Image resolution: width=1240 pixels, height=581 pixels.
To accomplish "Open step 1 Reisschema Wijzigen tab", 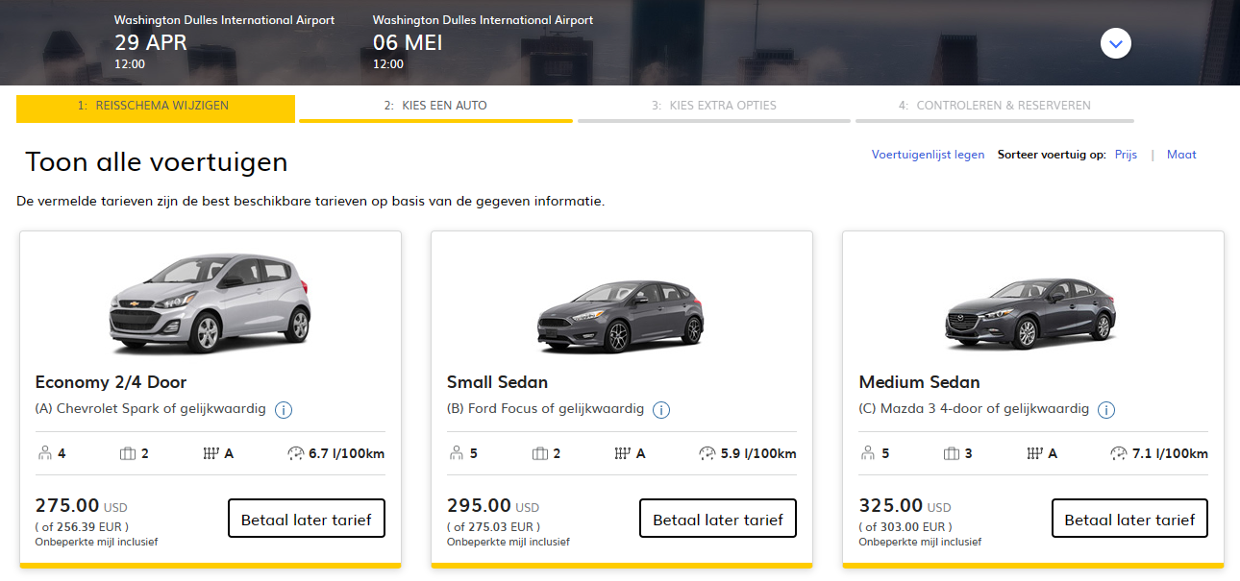I will (155, 107).
